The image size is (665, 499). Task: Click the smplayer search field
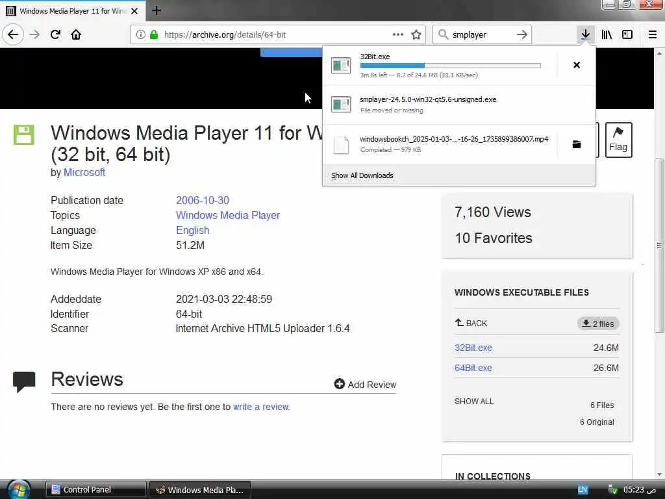482,34
